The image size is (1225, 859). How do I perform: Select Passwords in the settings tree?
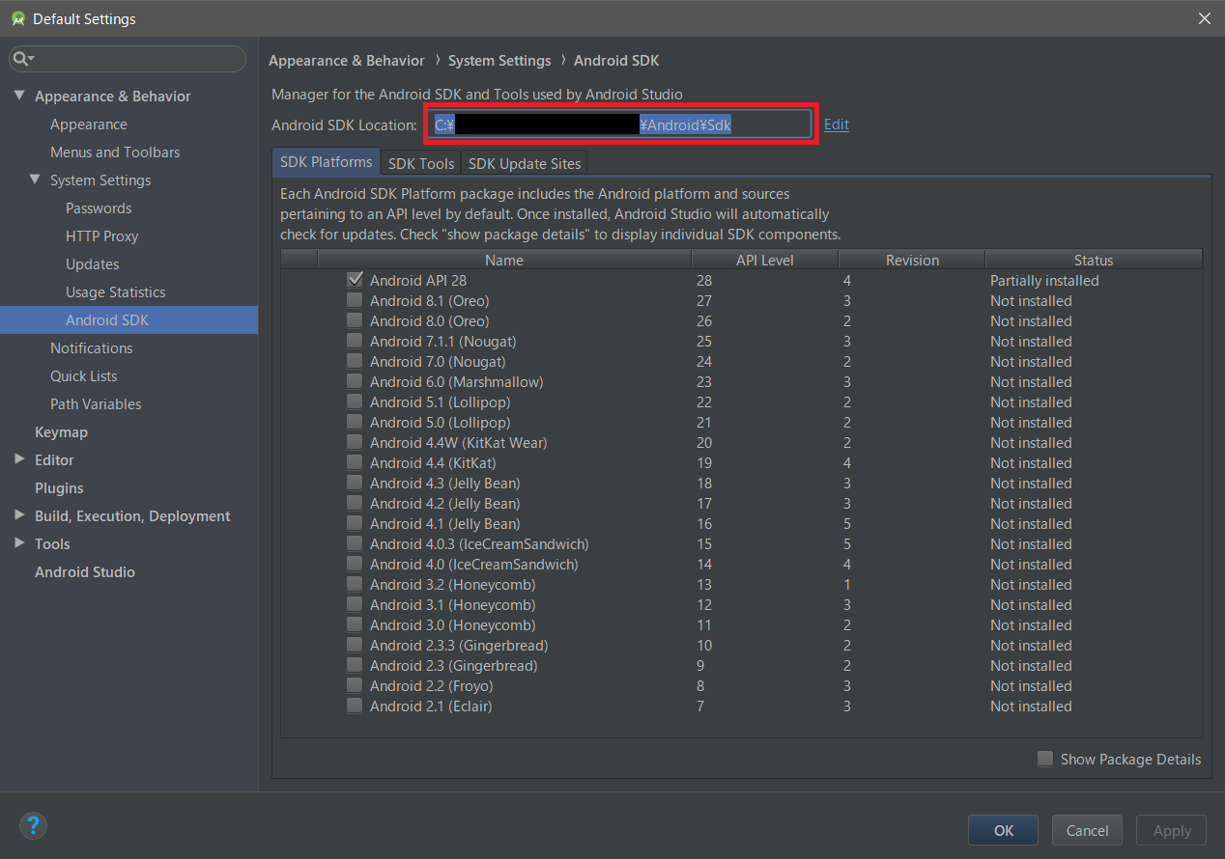(99, 208)
